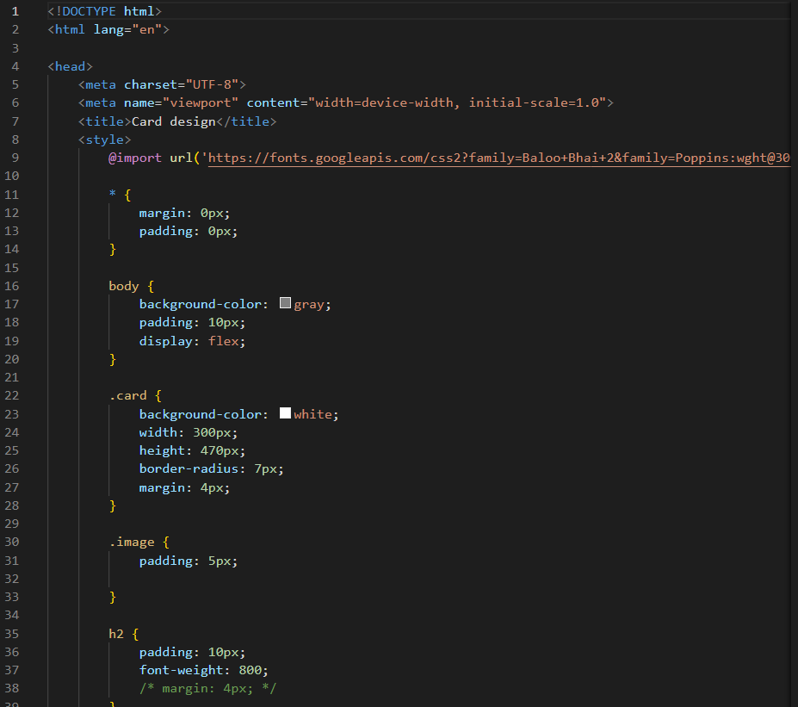Click the closing brace on line 14
The height and width of the screenshot is (707, 798).
point(113,250)
